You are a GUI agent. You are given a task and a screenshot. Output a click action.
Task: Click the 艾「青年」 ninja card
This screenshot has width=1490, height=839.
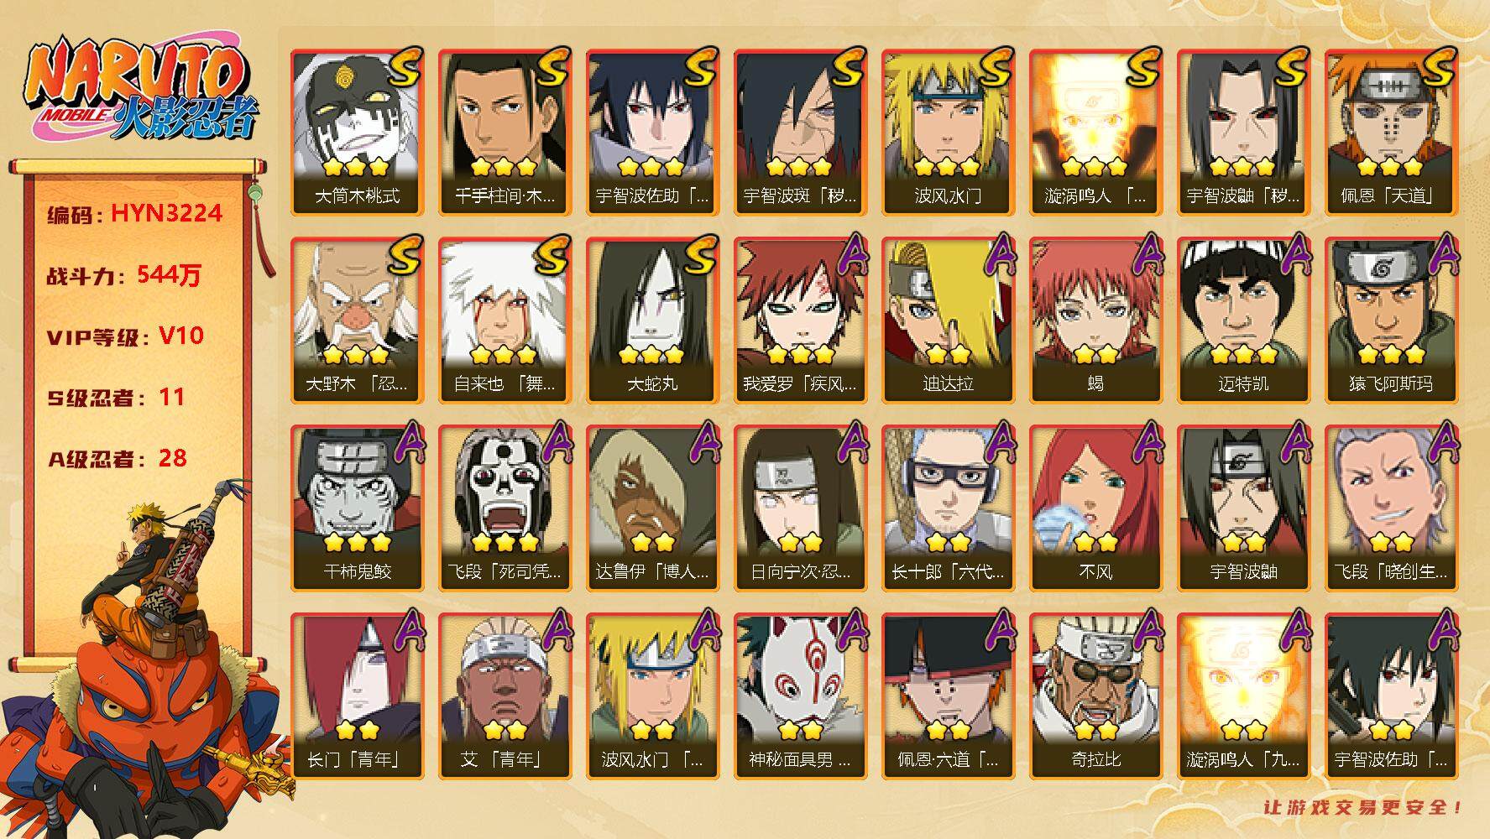[x=505, y=696]
